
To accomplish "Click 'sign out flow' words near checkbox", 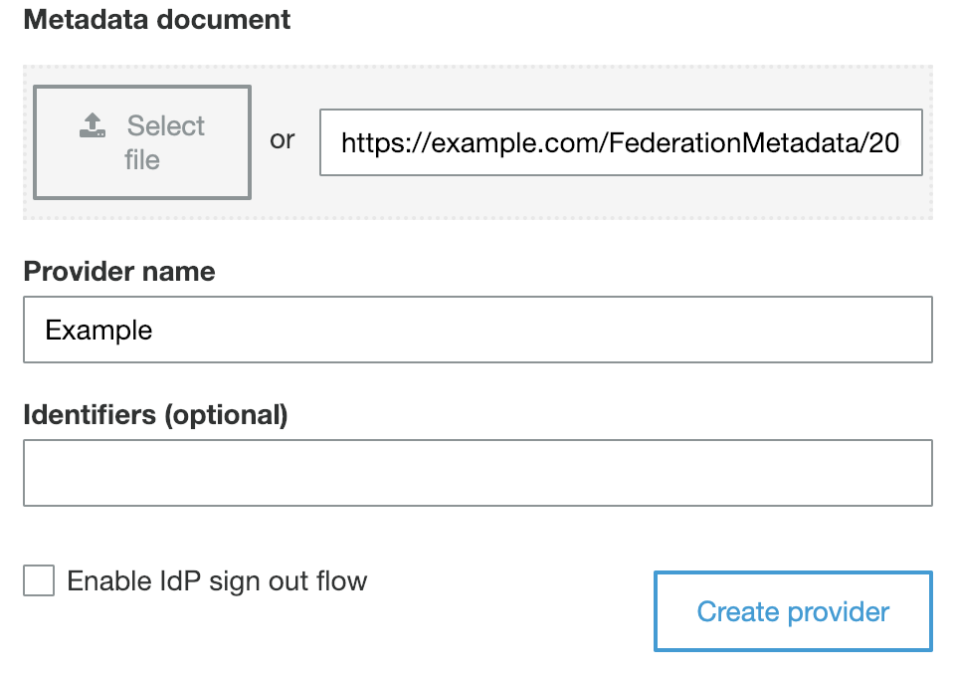I will (x=287, y=580).
